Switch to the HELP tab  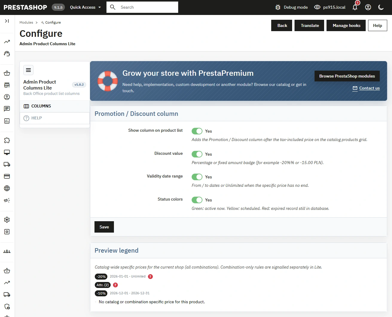tap(55, 118)
